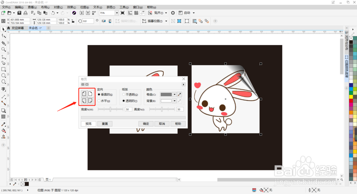Click full-screen preview icon

122,13
